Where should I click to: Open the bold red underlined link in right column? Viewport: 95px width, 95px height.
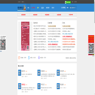67,36
